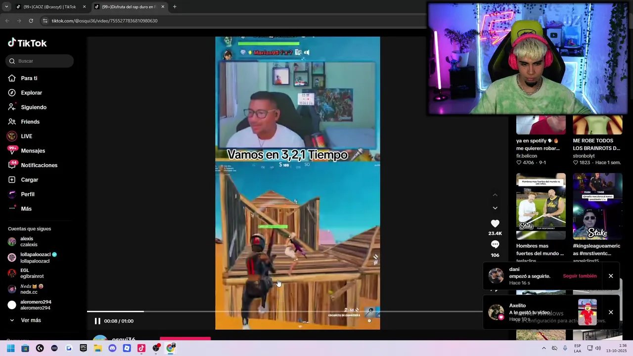Screen dimensions: 633x356
Task: Open followed account EGL eglbrainrot
Action: 26,273
